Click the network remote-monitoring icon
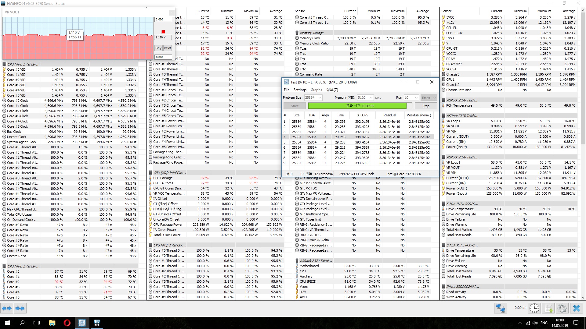The image size is (586, 329). [500, 308]
